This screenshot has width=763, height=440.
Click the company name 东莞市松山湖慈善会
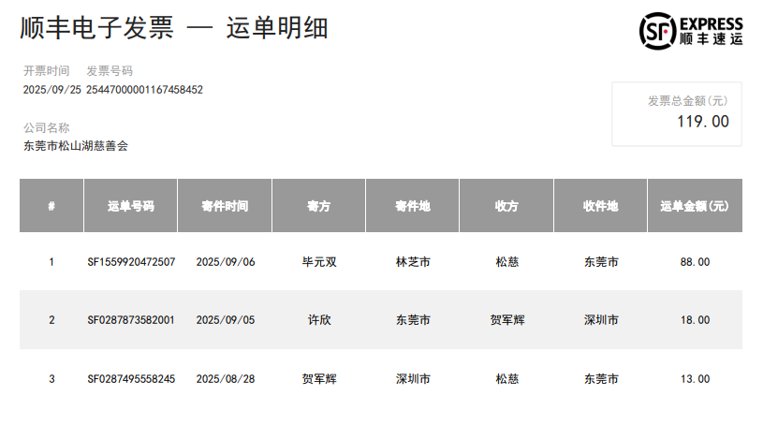point(76,145)
